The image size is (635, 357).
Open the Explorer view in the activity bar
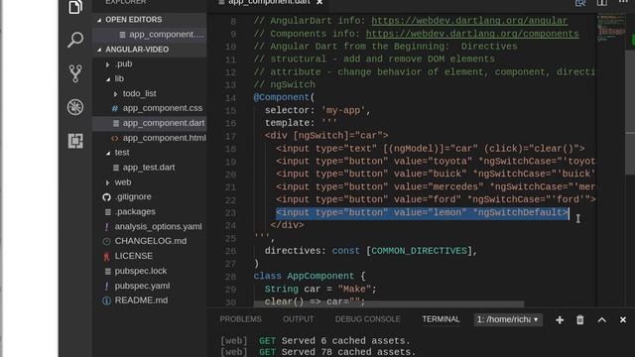click(x=75, y=7)
